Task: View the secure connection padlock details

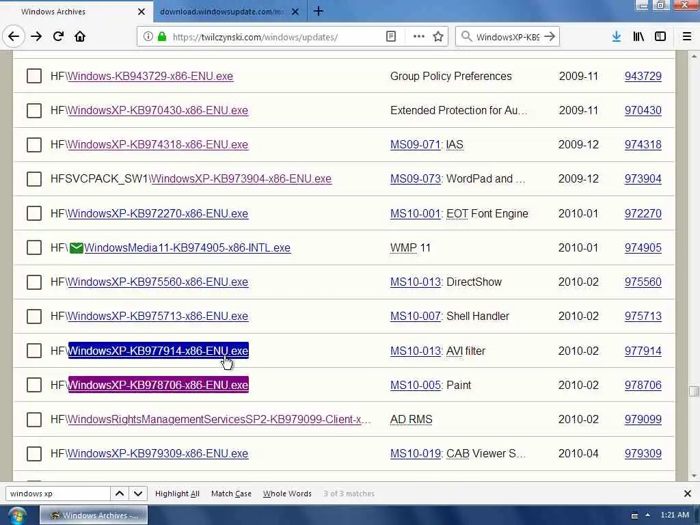Action: click(x=162, y=37)
